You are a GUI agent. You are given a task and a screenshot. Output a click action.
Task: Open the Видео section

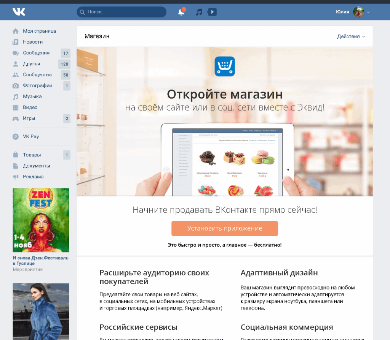[25, 107]
